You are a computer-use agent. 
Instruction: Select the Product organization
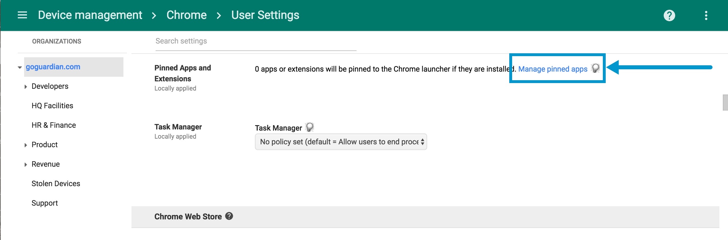[44, 145]
